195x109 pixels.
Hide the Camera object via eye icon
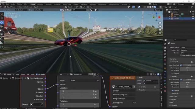click(193, 14)
